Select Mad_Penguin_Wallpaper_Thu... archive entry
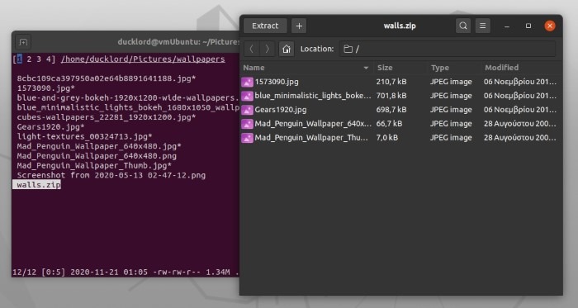Viewport: 578px width, 308px height. [x=401, y=138]
